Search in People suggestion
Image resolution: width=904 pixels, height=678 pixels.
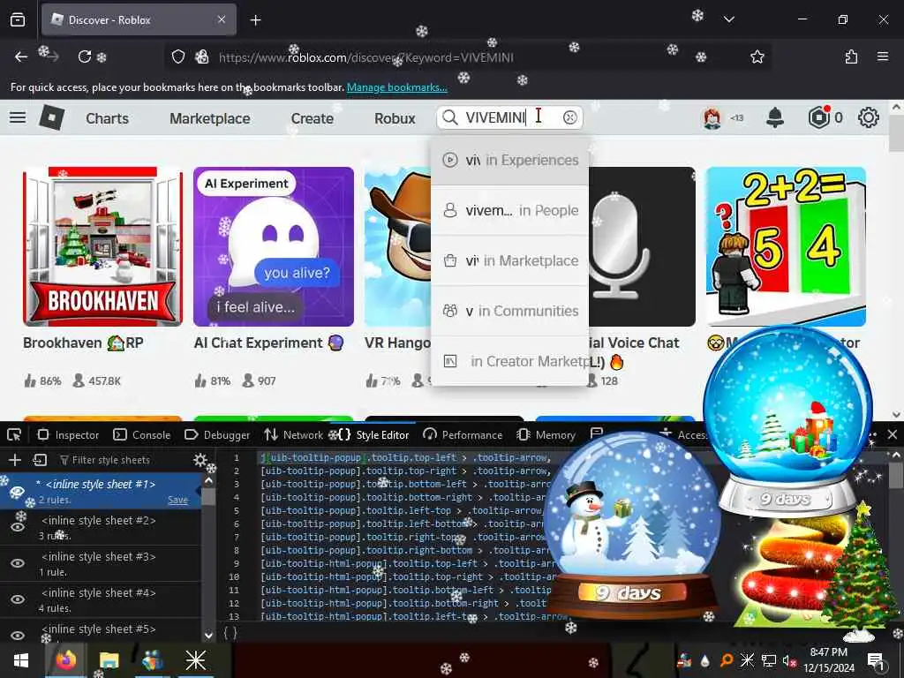509,210
